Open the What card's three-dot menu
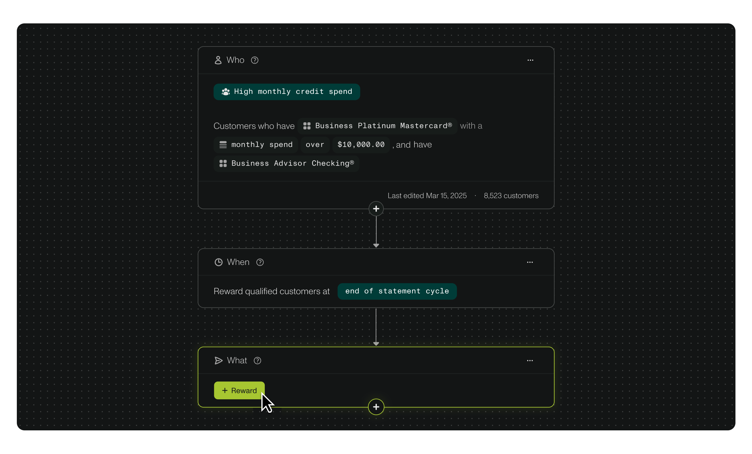Viewport: 752px width, 454px height. [529, 361]
